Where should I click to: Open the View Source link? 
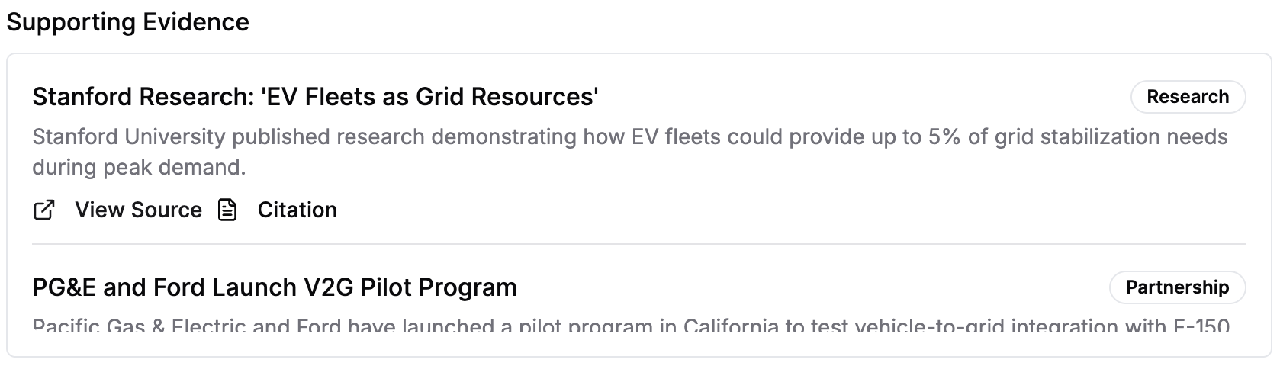138,210
